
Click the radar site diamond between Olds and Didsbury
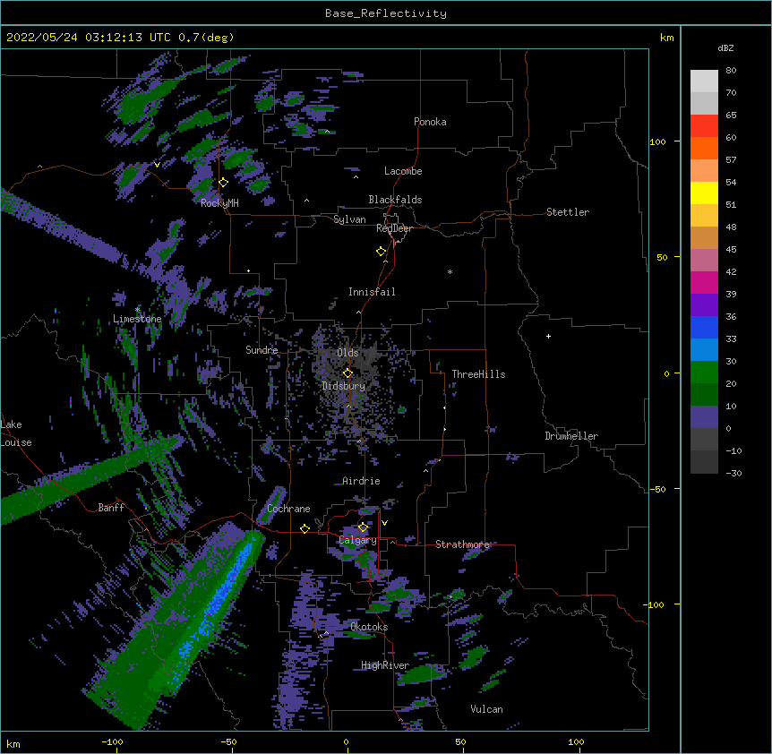tap(347, 373)
